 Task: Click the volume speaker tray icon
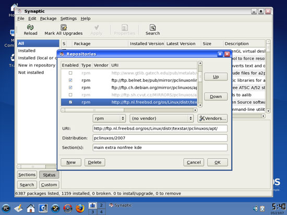(255, 208)
